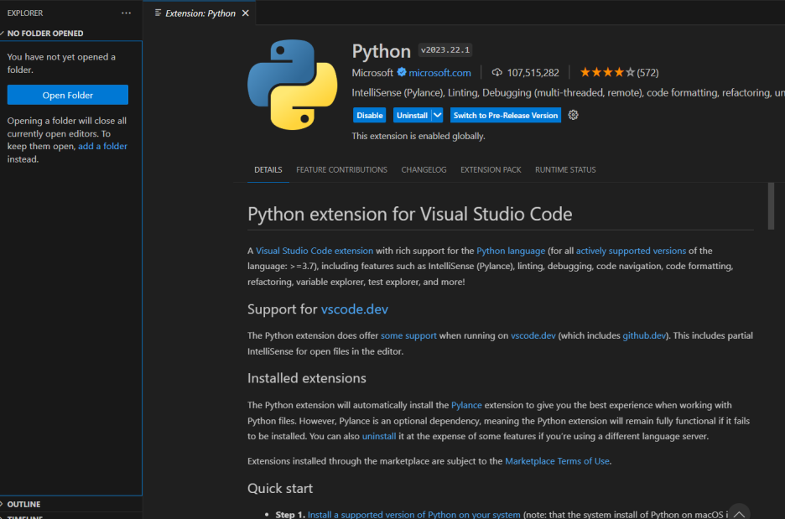Open the github.dev link
The image size is (785, 519).
(x=644, y=335)
